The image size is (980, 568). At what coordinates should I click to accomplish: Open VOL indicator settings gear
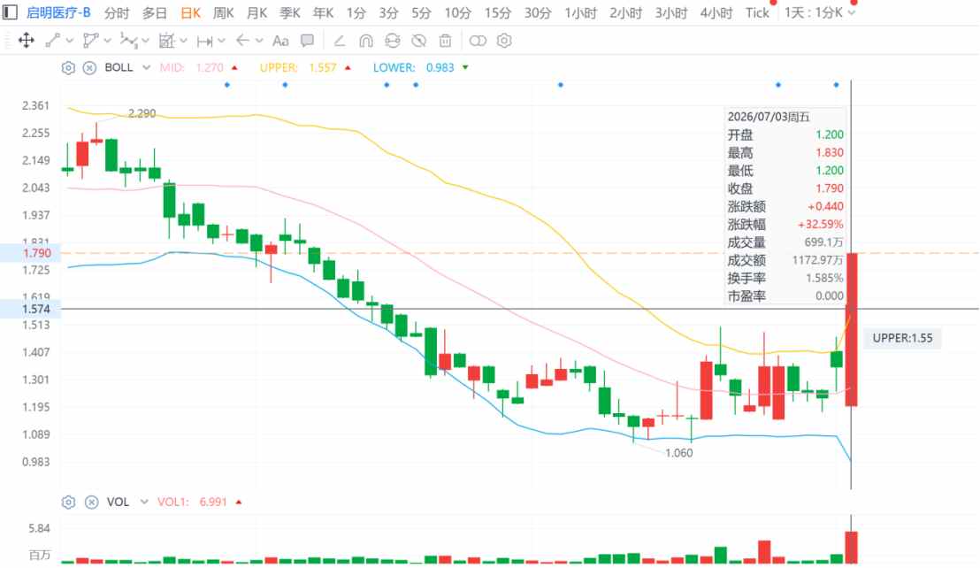click(x=68, y=502)
